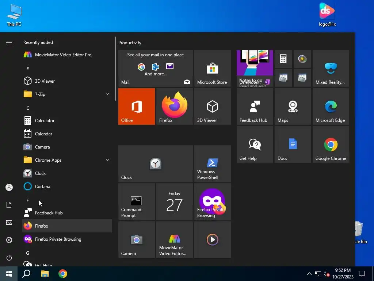Click the Windows Start button

tap(9, 274)
